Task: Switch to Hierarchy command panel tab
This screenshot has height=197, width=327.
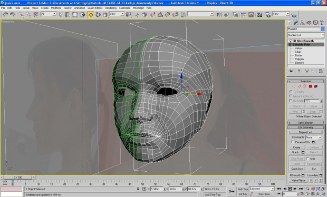Action: tap(302, 23)
